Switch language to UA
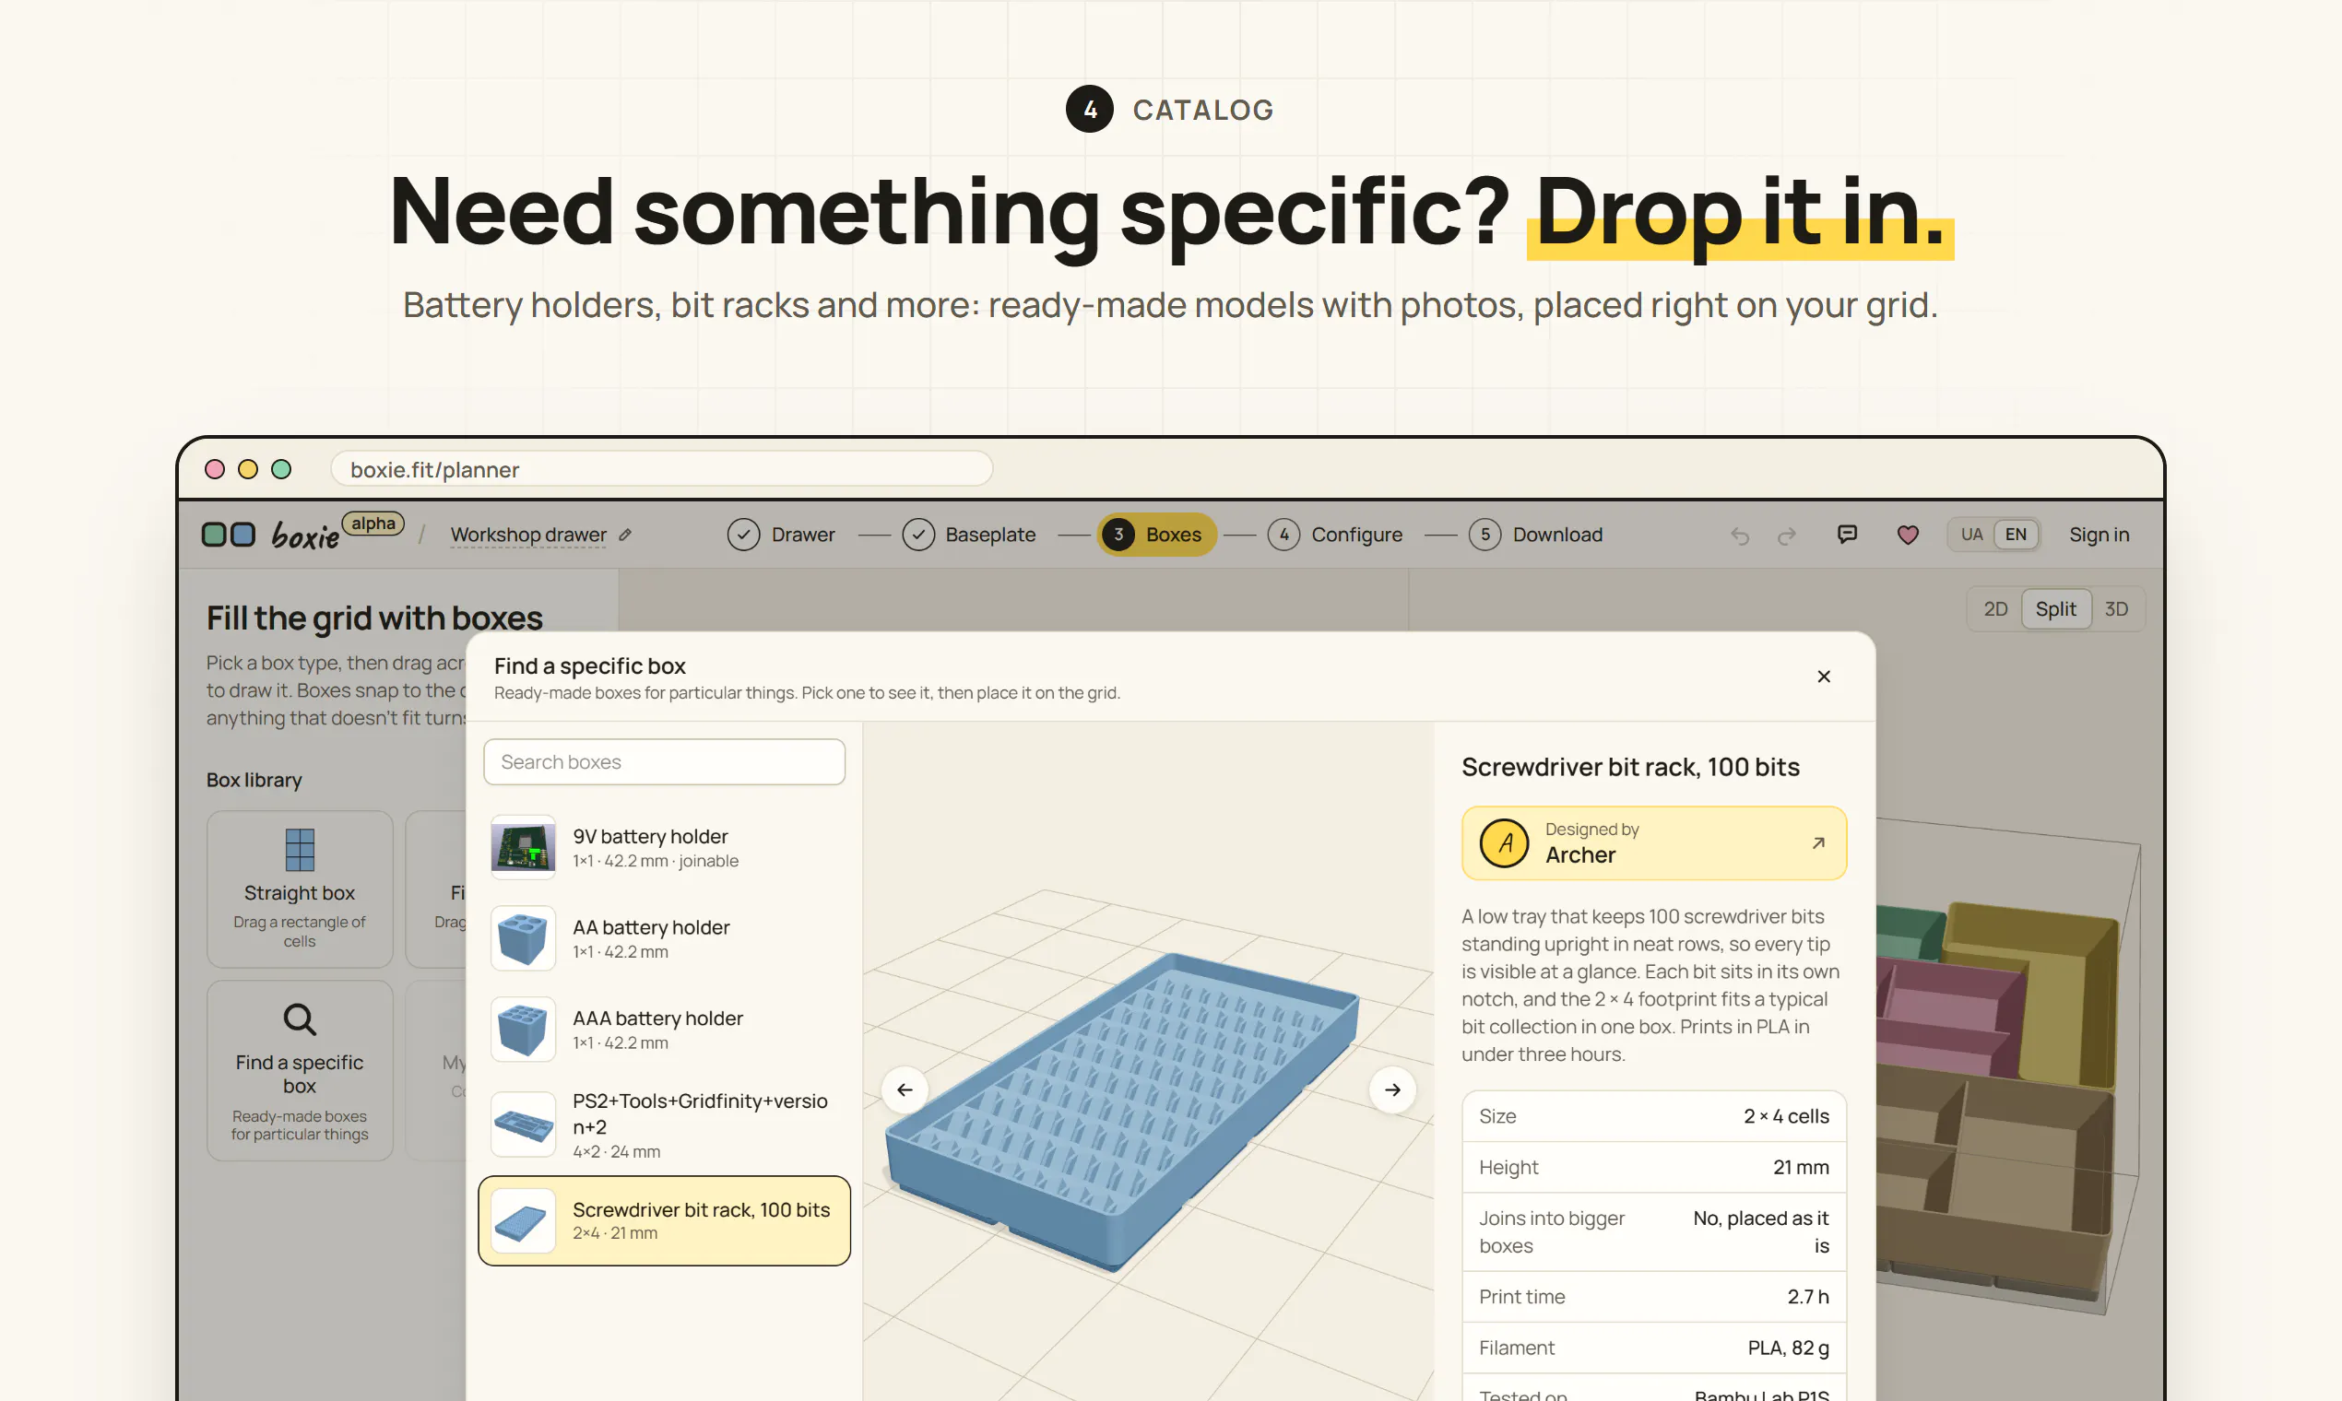Image resolution: width=2342 pixels, height=1401 pixels. pyautogui.click(x=1970, y=535)
